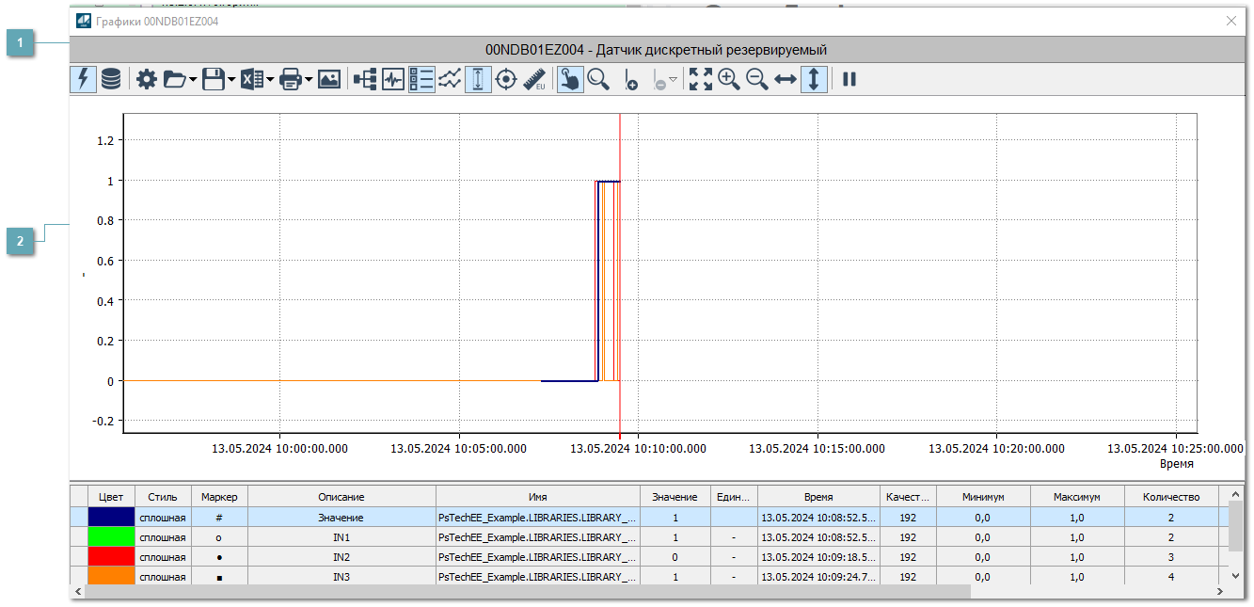Click the 'Описание' column header
This screenshot has height=607, width=1254.
pyautogui.click(x=341, y=497)
